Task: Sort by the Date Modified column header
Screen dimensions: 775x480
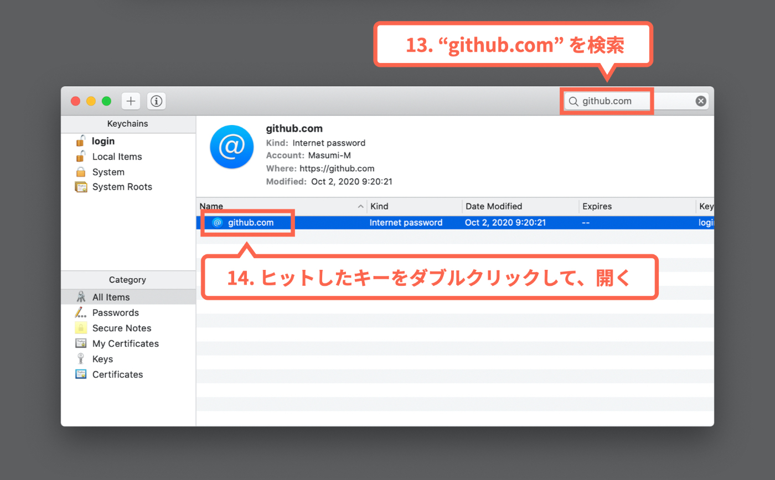Action: click(x=520, y=206)
